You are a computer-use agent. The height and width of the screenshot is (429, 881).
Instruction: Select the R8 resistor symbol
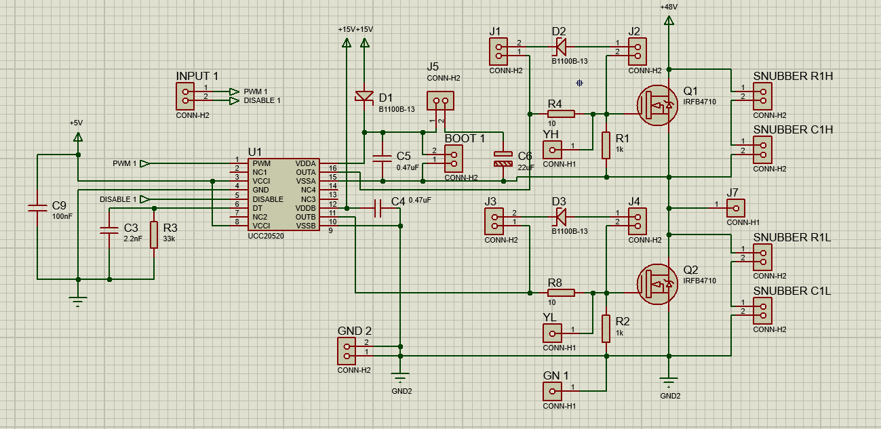point(561,293)
